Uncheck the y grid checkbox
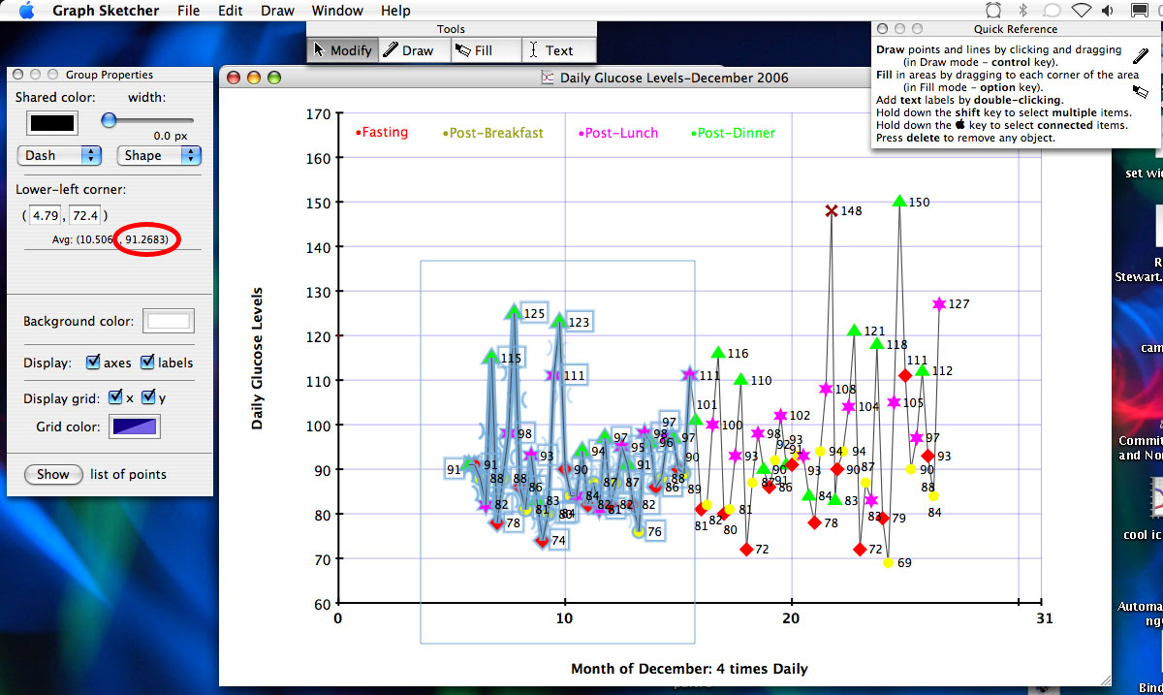This screenshot has height=695, width=1163. 148,397
